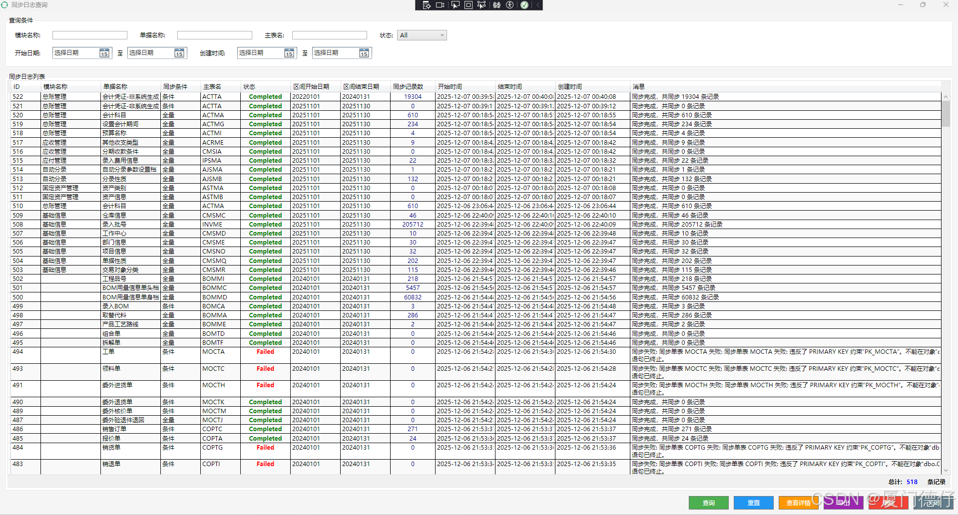
Task: Click the 销售订单 cell in row 486
Action: coord(131,429)
